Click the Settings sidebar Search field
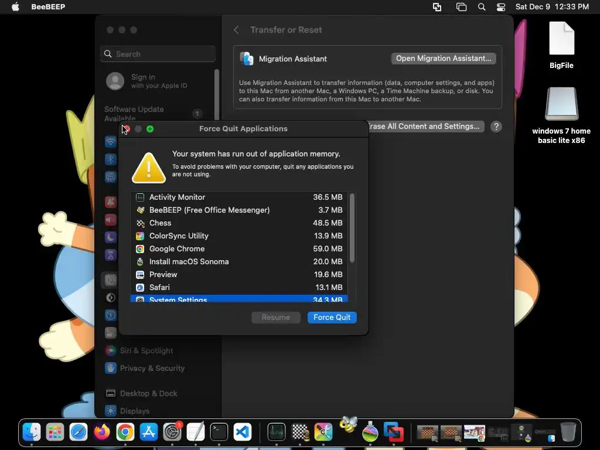600x450 pixels. pos(158,54)
